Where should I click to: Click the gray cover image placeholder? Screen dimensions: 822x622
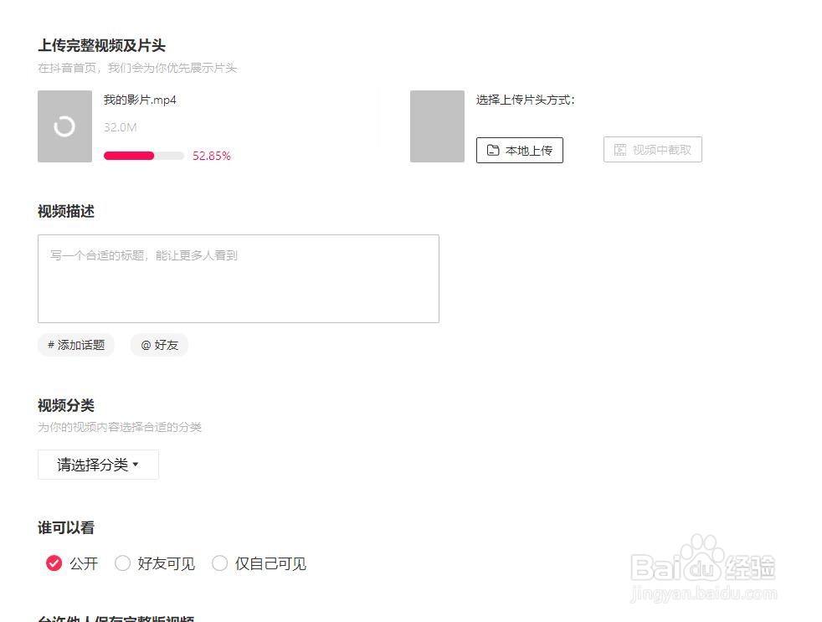(x=437, y=126)
